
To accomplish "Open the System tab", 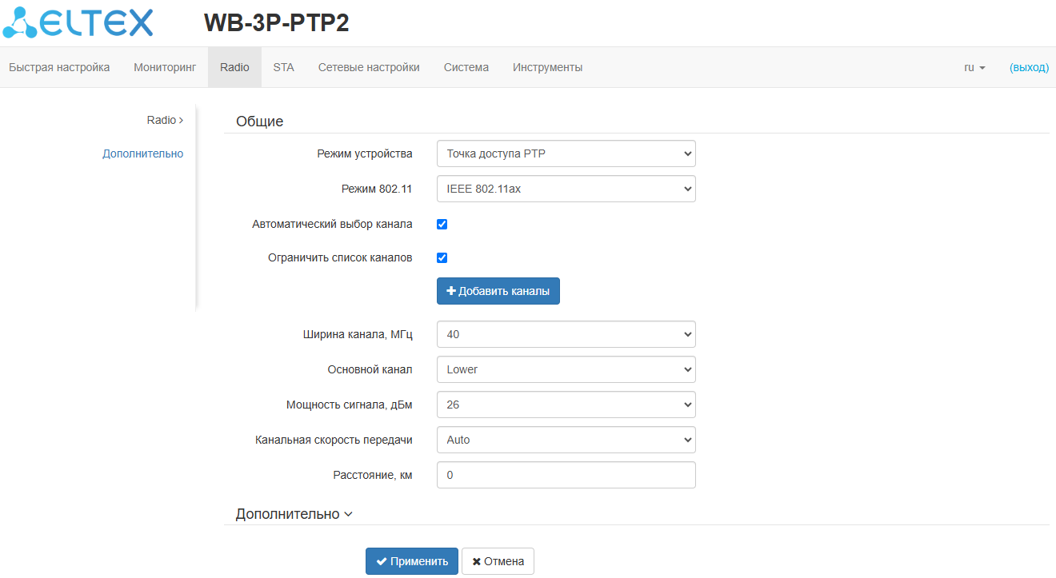I will click(x=466, y=68).
